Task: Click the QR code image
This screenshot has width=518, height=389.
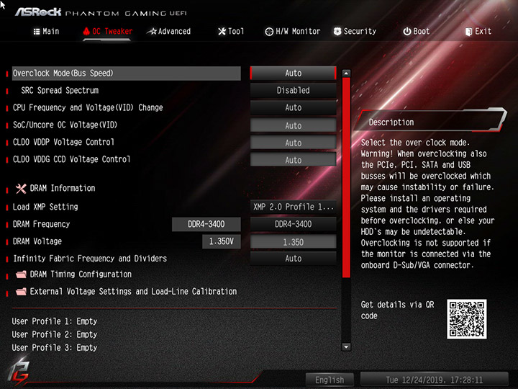Action: [466, 319]
